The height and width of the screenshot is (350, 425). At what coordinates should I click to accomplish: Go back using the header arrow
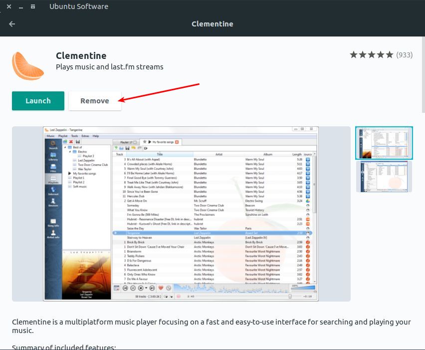click(12, 24)
